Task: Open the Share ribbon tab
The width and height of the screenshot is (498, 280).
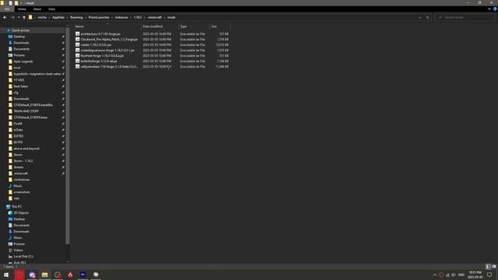Action: (x=37, y=9)
